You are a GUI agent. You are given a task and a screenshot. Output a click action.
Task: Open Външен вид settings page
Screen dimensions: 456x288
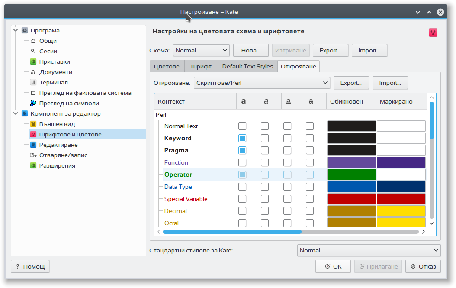coord(57,124)
